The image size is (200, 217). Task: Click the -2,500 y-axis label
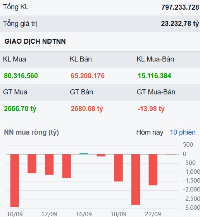click(191, 199)
